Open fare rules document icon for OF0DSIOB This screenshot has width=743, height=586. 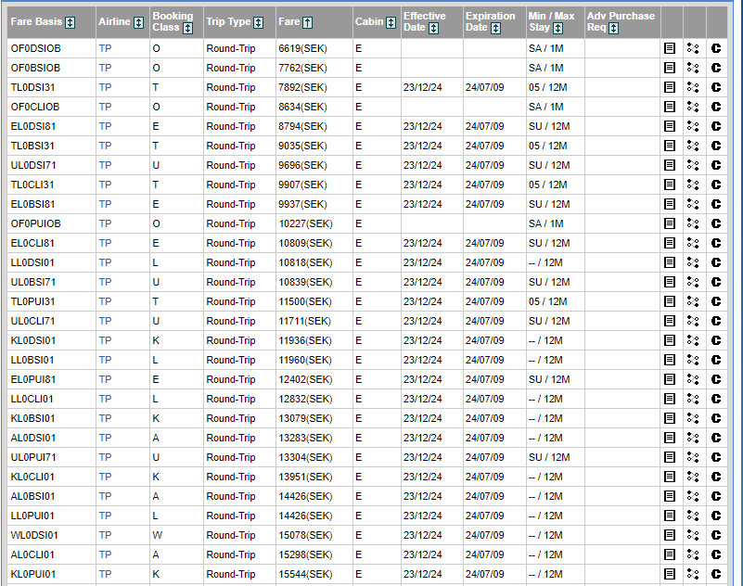(669, 48)
